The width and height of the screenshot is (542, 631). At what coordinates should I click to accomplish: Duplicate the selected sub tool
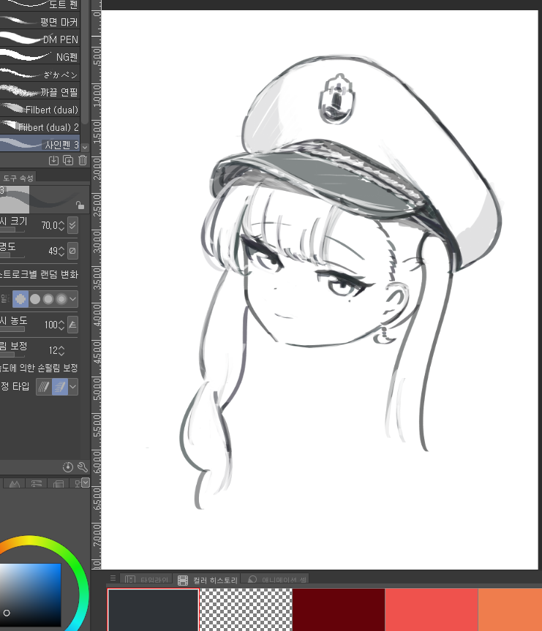pos(68,160)
